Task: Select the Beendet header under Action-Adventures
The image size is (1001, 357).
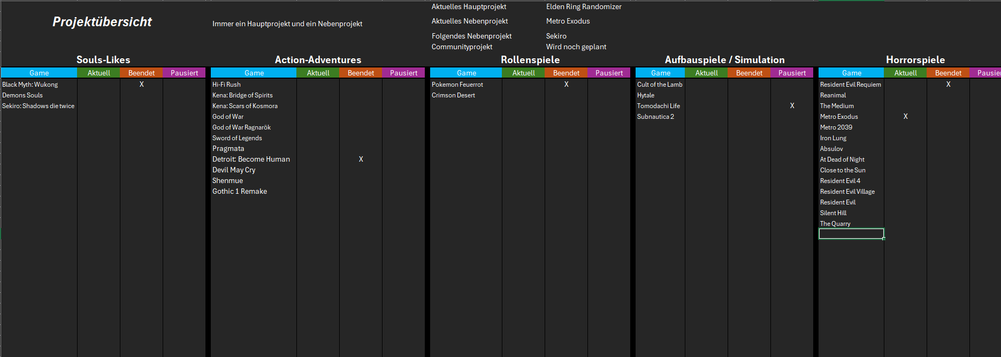Action: click(x=361, y=73)
